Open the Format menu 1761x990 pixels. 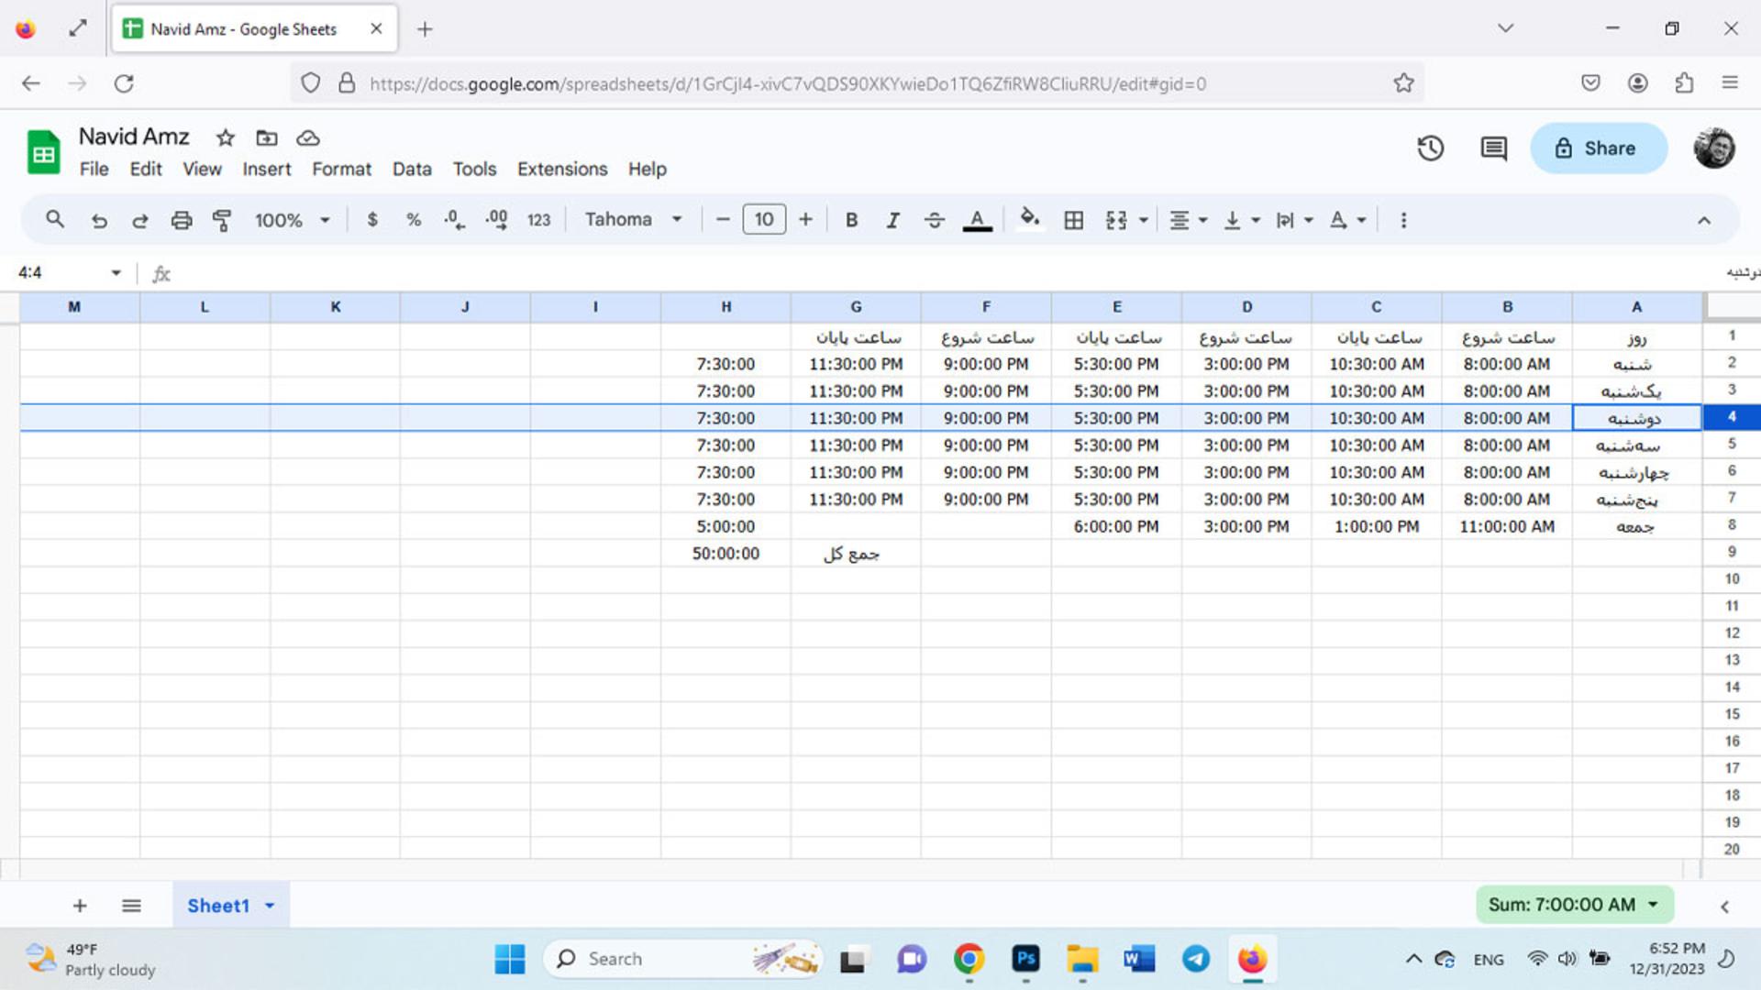(x=341, y=169)
